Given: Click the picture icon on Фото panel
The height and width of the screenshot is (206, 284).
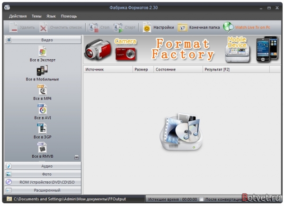Looking at the screenshot, I should coord(9,174).
